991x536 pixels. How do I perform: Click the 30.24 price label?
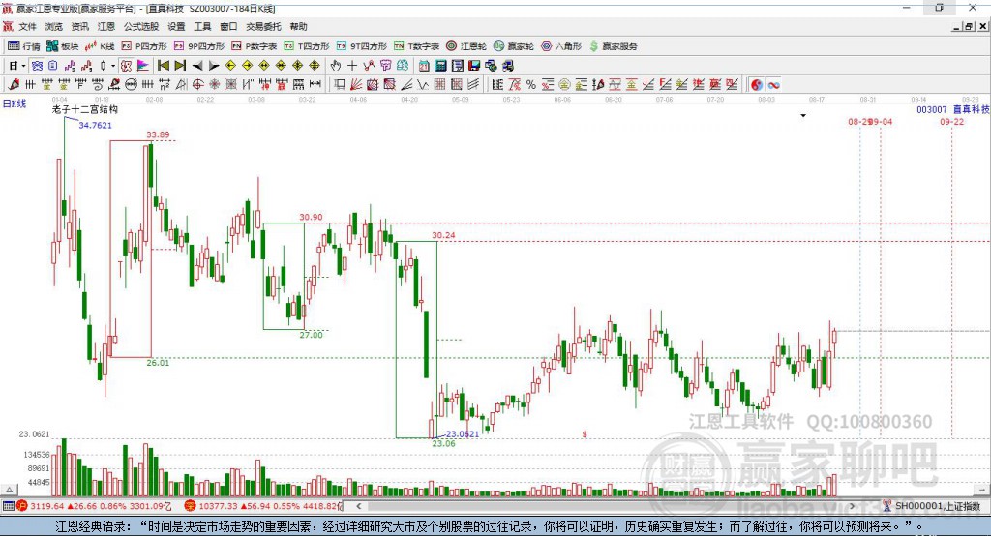pos(443,235)
